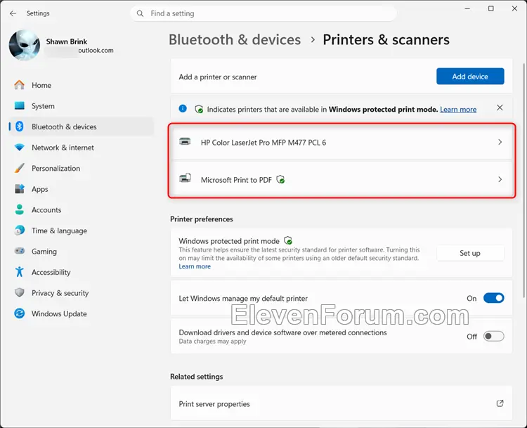Click the Time & language globe icon
The height and width of the screenshot is (428, 527).
[20, 231]
